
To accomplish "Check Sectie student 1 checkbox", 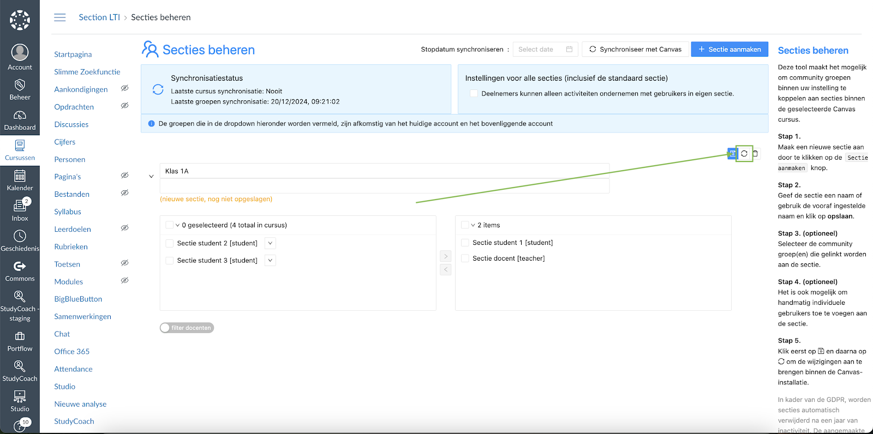I will pyautogui.click(x=465, y=243).
